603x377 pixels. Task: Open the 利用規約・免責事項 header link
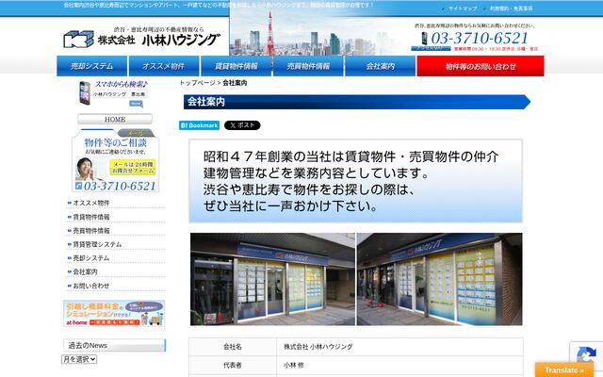tap(511, 8)
